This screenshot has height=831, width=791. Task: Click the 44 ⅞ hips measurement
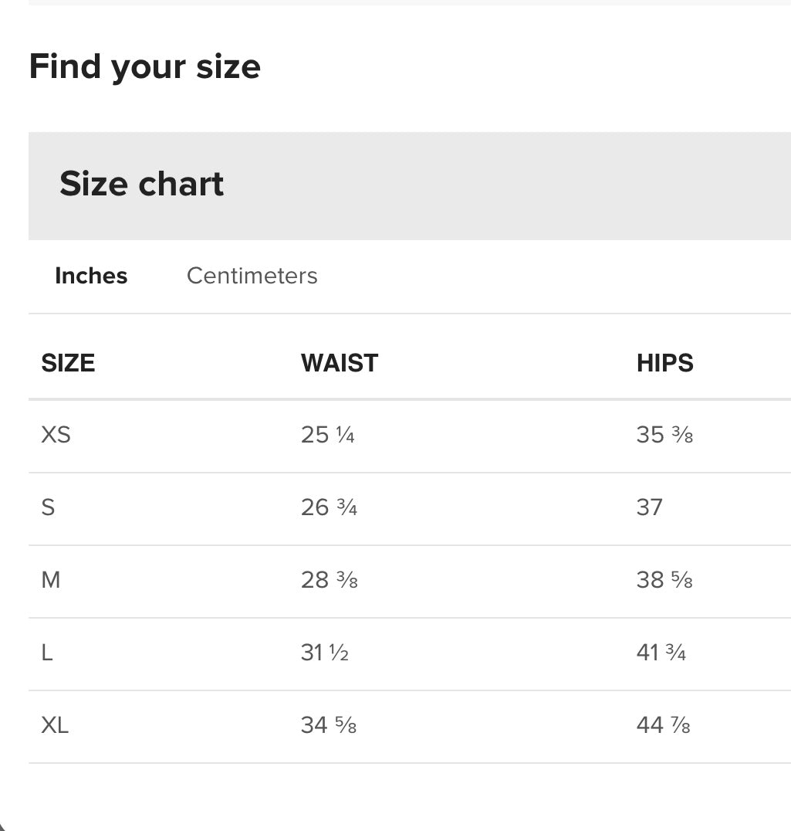(x=664, y=725)
